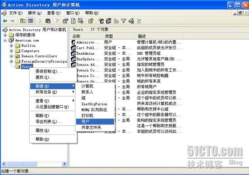The height and width of the screenshot is (175, 249).
Task: Sort by the 描述 column header
Action: pyautogui.click(x=159, y=36)
